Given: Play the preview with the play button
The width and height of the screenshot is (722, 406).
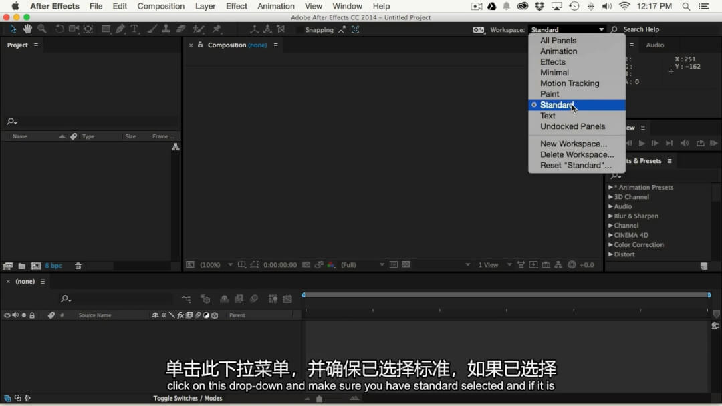Looking at the screenshot, I should click(641, 144).
